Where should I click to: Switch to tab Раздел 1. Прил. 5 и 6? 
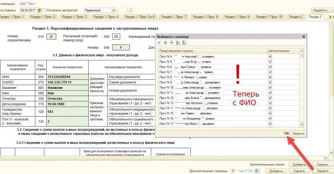140,17
